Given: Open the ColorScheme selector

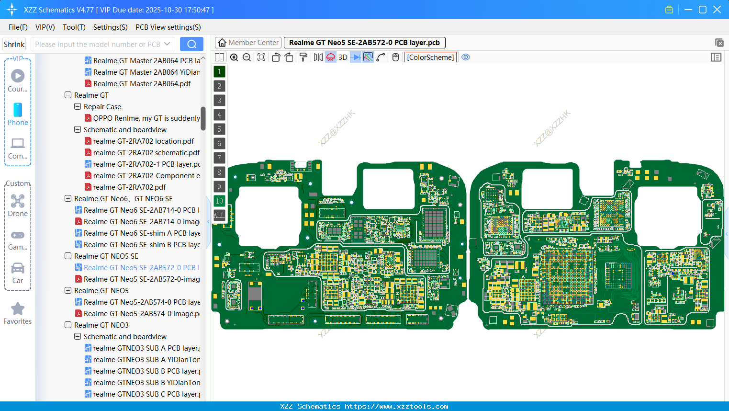Looking at the screenshot, I should point(430,57).
